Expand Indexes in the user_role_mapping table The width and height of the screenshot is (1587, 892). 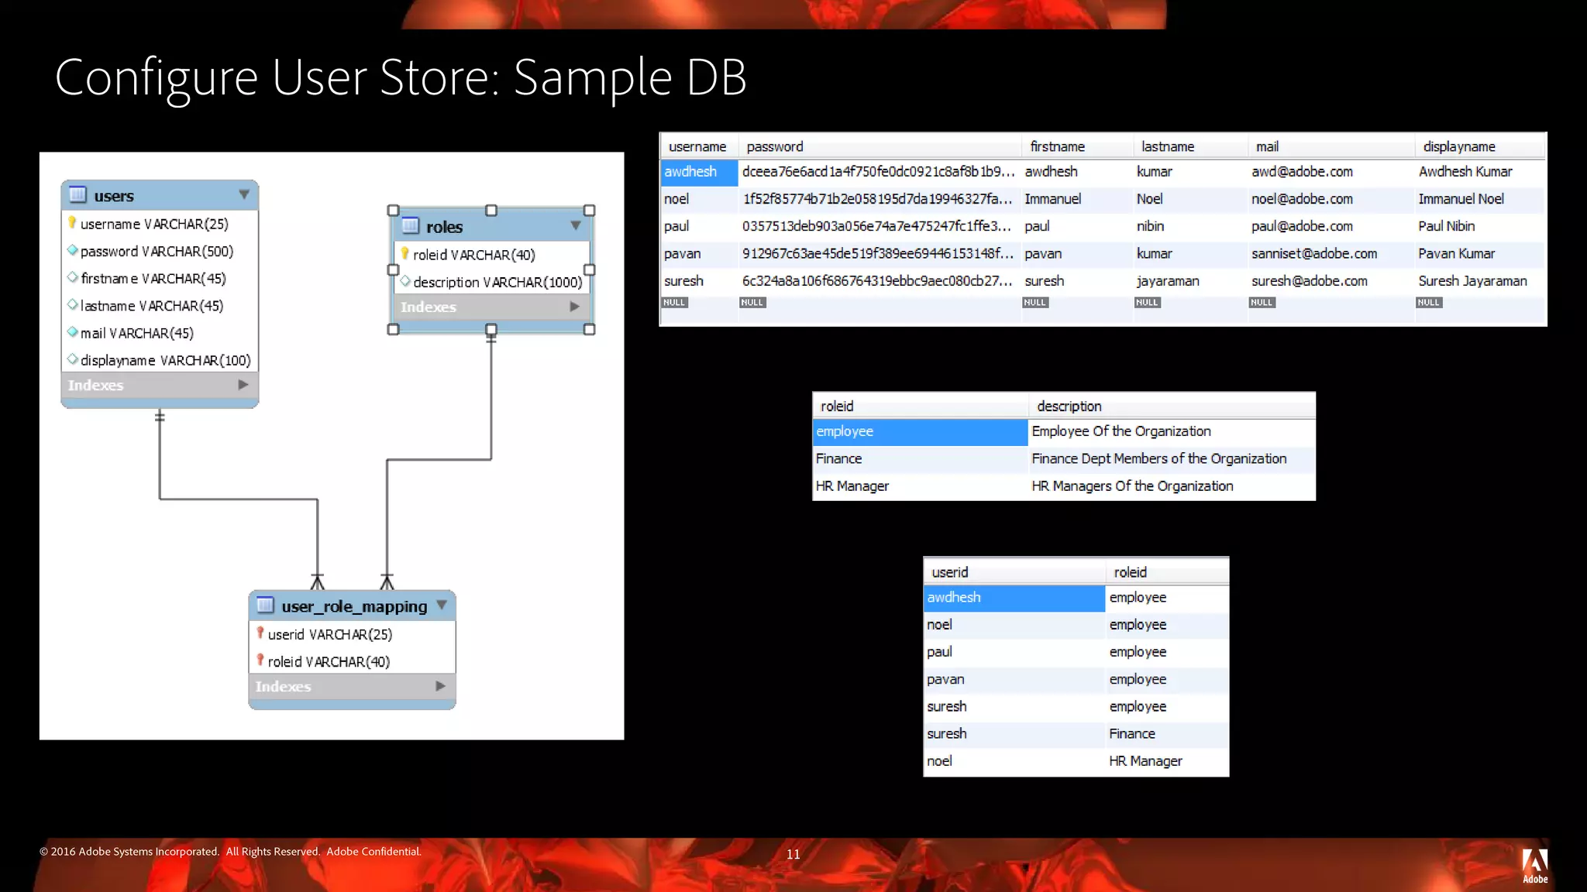click(x=440, y=686)
